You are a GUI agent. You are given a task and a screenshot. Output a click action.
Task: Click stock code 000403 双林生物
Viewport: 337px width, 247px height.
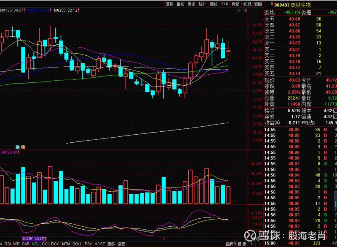(x=292, y=5)
